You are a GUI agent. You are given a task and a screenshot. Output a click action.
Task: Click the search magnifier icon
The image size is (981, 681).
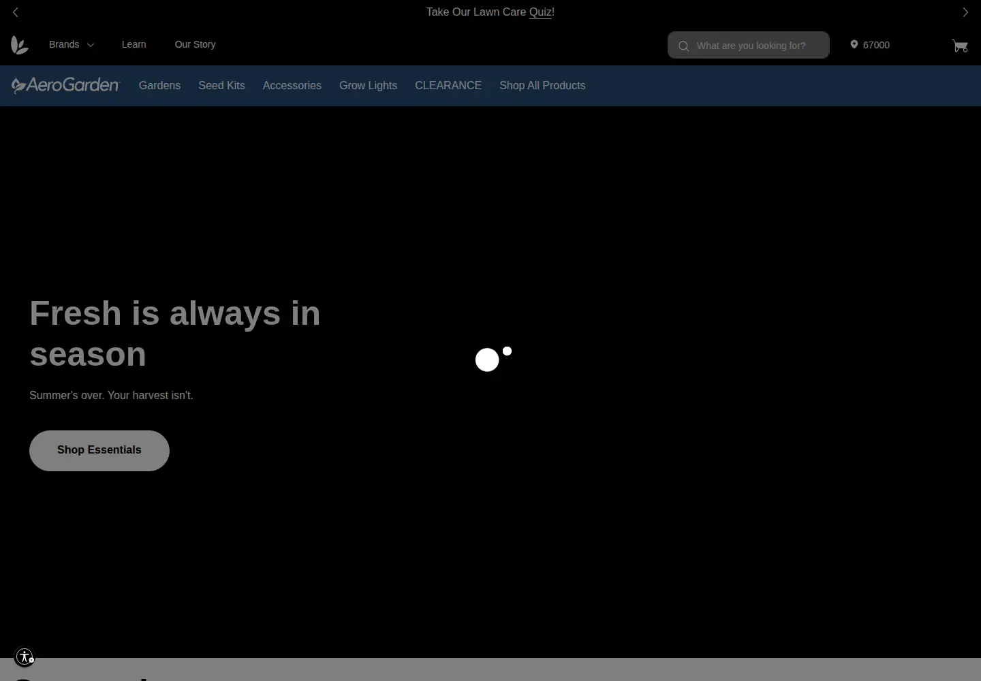[x=683, y=46]
